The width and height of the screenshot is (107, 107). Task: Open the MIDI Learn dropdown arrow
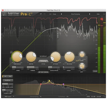(x=14, y=96)
